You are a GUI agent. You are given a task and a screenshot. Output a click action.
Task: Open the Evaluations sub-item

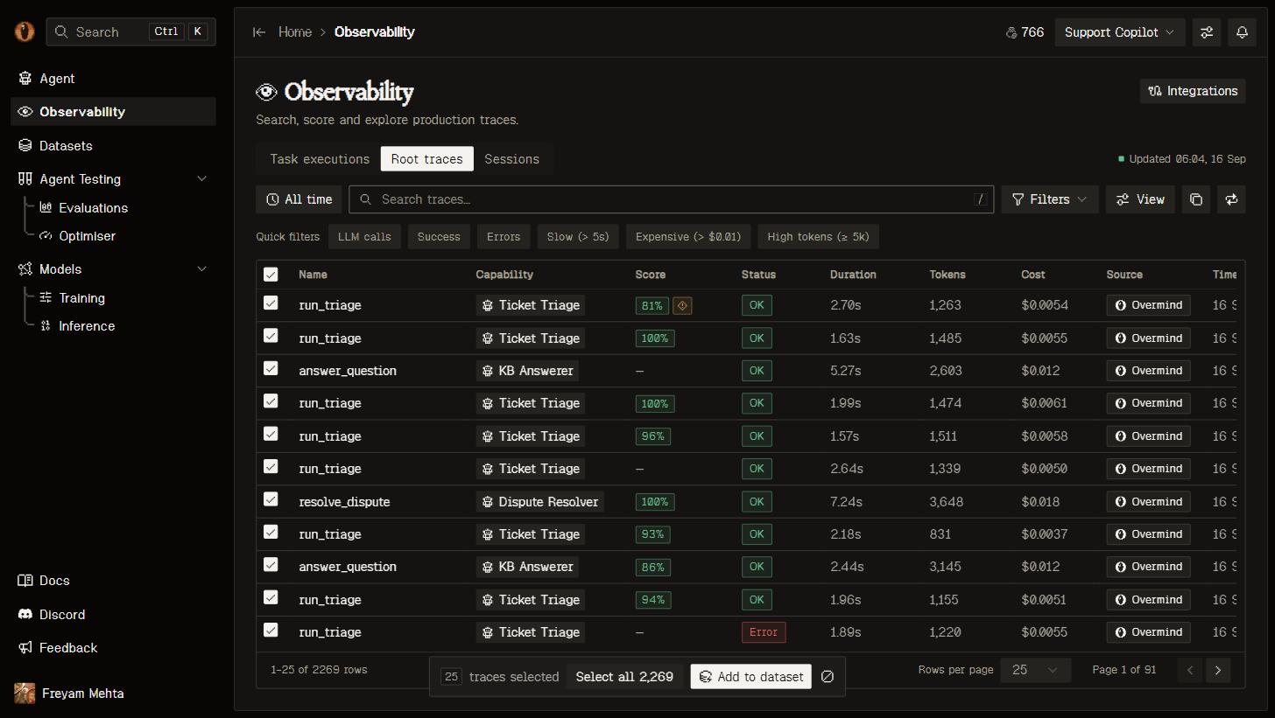(93, 208)
